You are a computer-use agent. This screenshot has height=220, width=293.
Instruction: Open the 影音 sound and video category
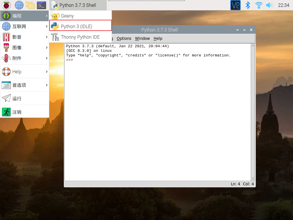pyautogui.click(x=25, y=37)
